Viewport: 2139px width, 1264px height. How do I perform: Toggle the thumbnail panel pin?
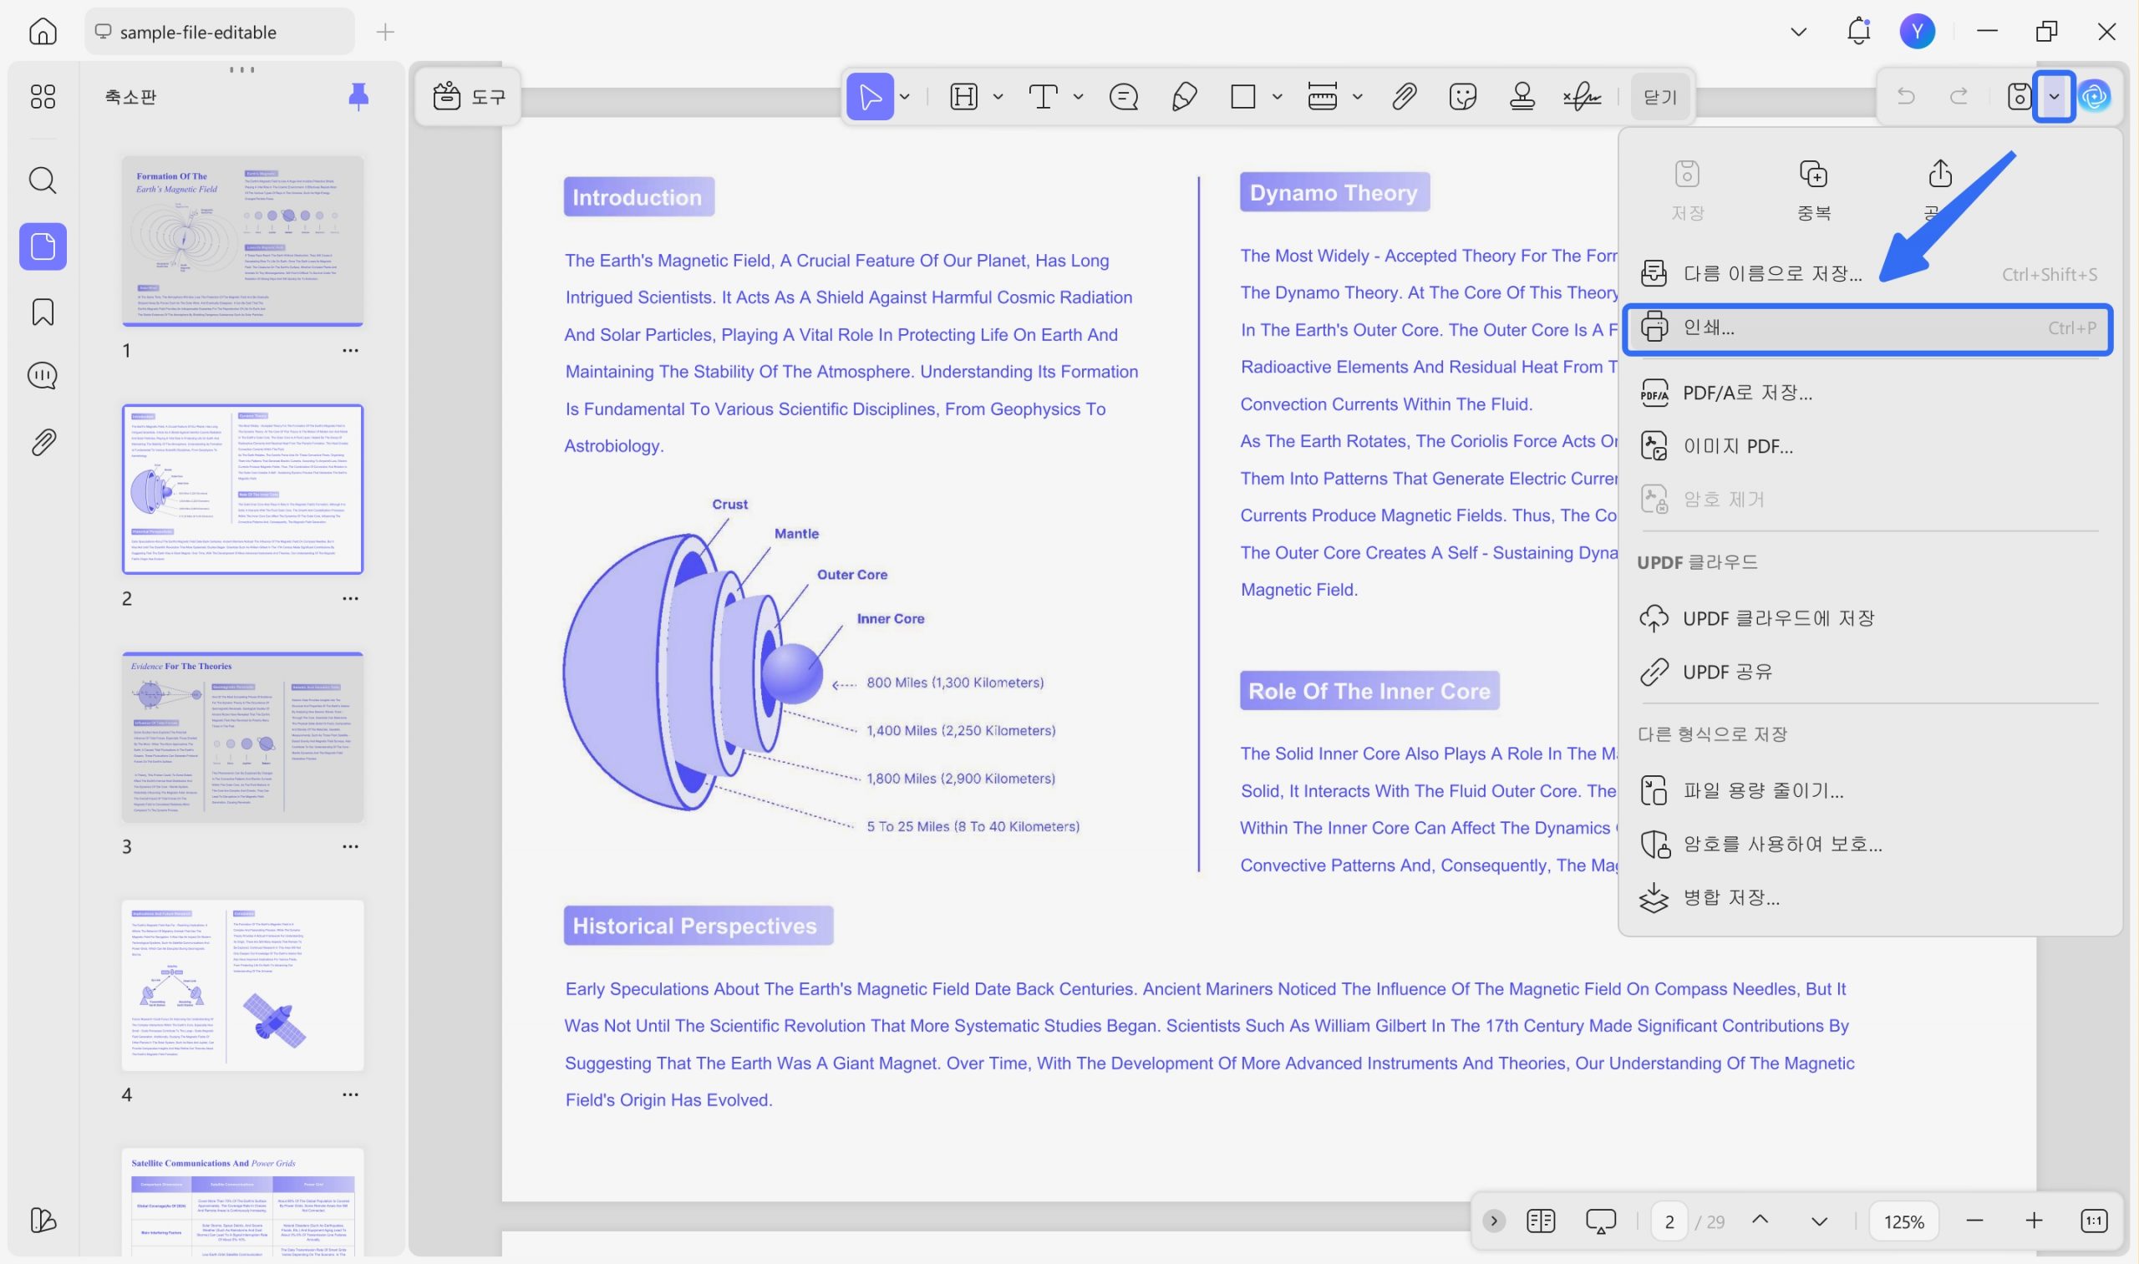click(358, 96)
